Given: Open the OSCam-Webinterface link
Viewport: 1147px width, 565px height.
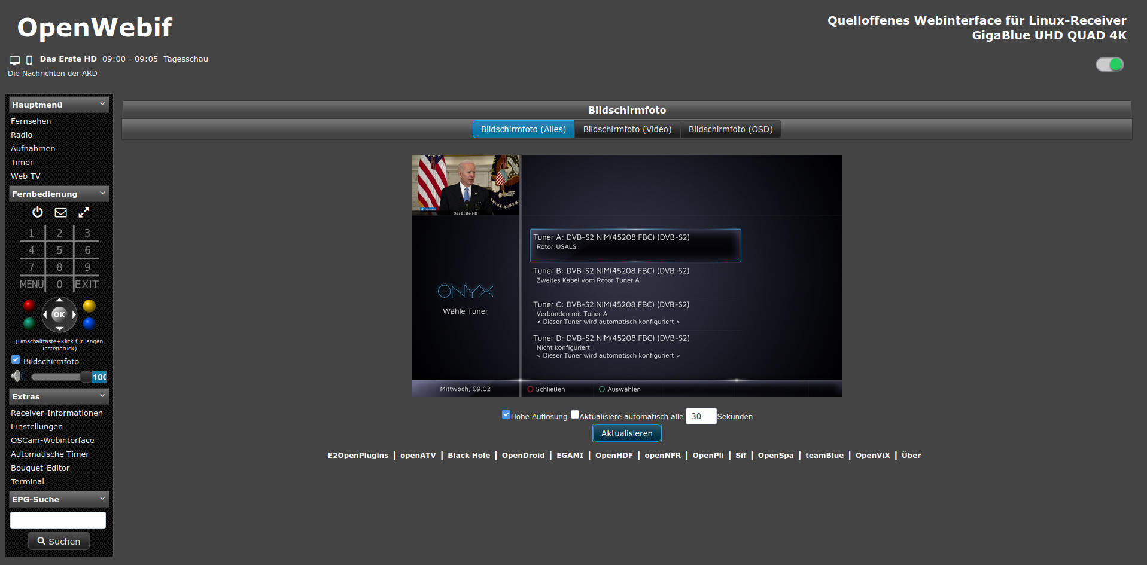Looking at the screenshot, I should tap(53, 440).
